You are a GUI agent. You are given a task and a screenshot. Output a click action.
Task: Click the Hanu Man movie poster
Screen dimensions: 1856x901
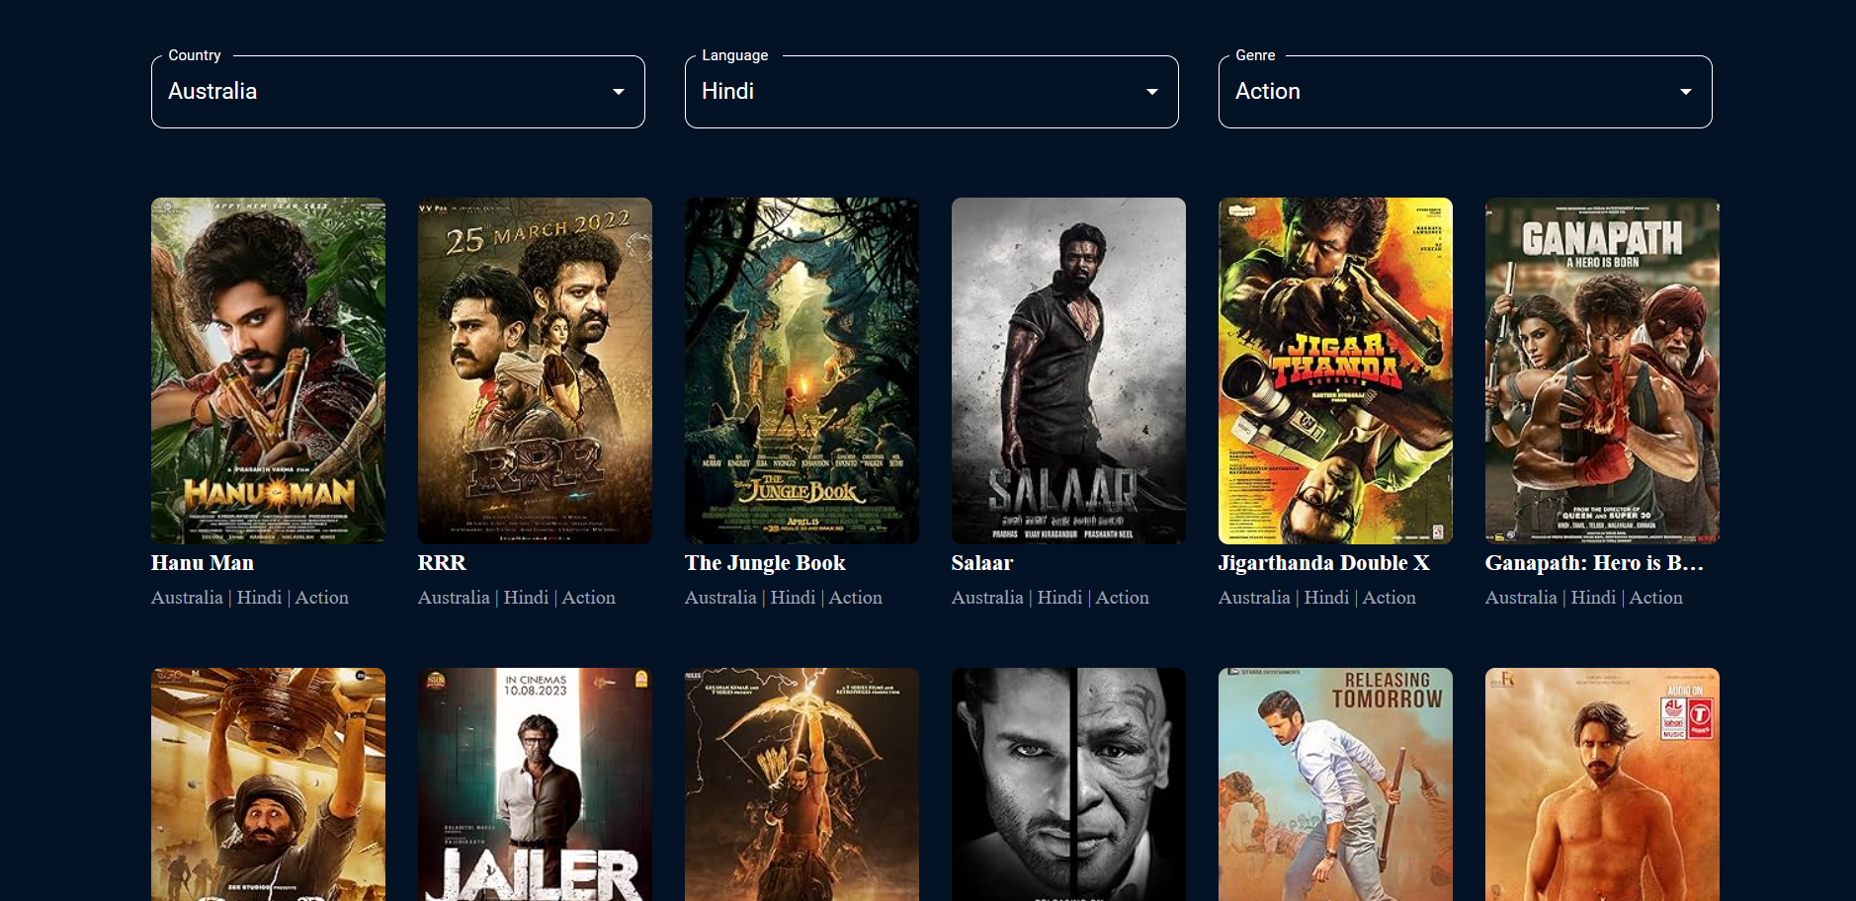[268, 370]
